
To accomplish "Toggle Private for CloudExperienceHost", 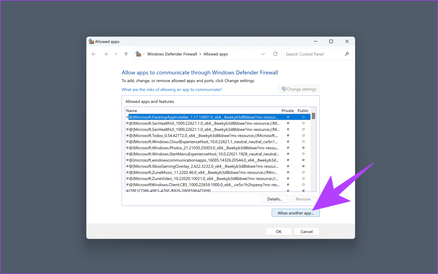I will click(288, 142).
